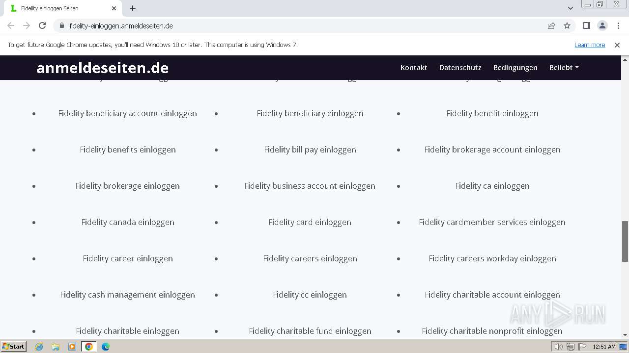Select the Fidelity einloggen Seiten tab
Viewport: 629px width, 353px height.
tap(62, 8)
